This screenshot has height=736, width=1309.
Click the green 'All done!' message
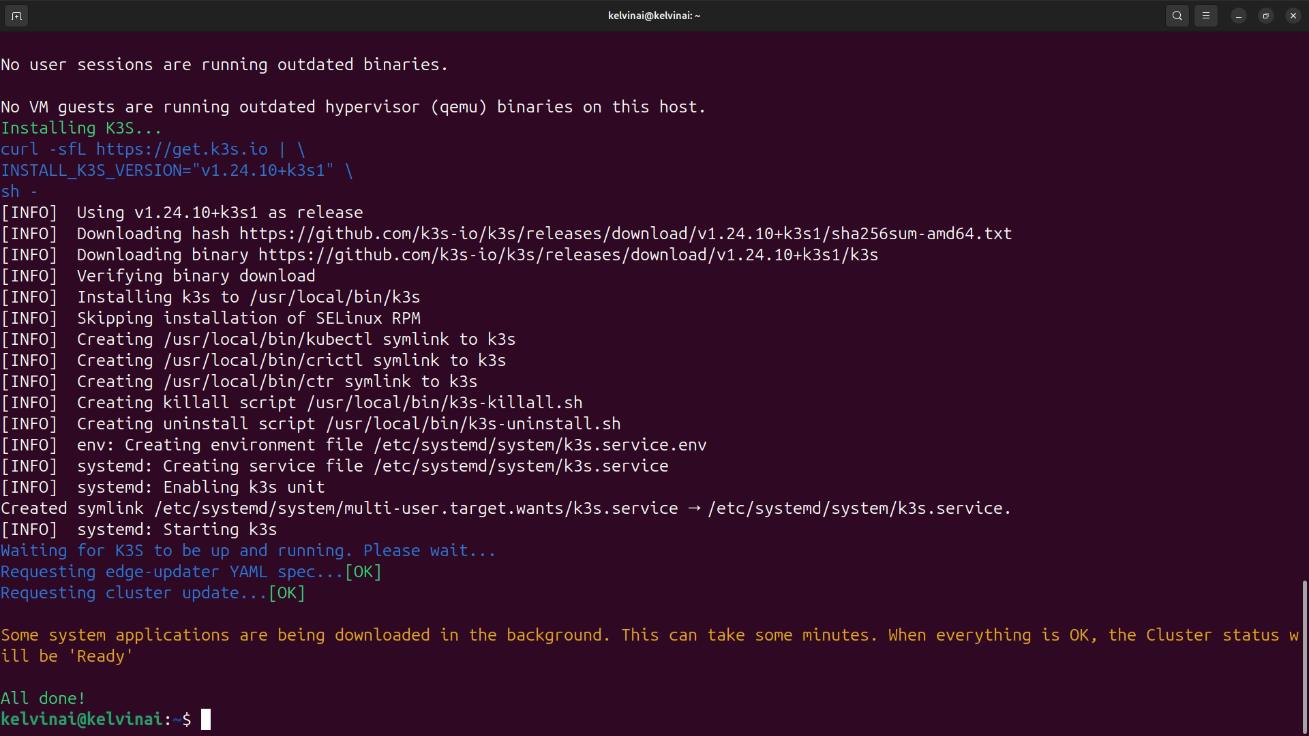coord(43,699)
